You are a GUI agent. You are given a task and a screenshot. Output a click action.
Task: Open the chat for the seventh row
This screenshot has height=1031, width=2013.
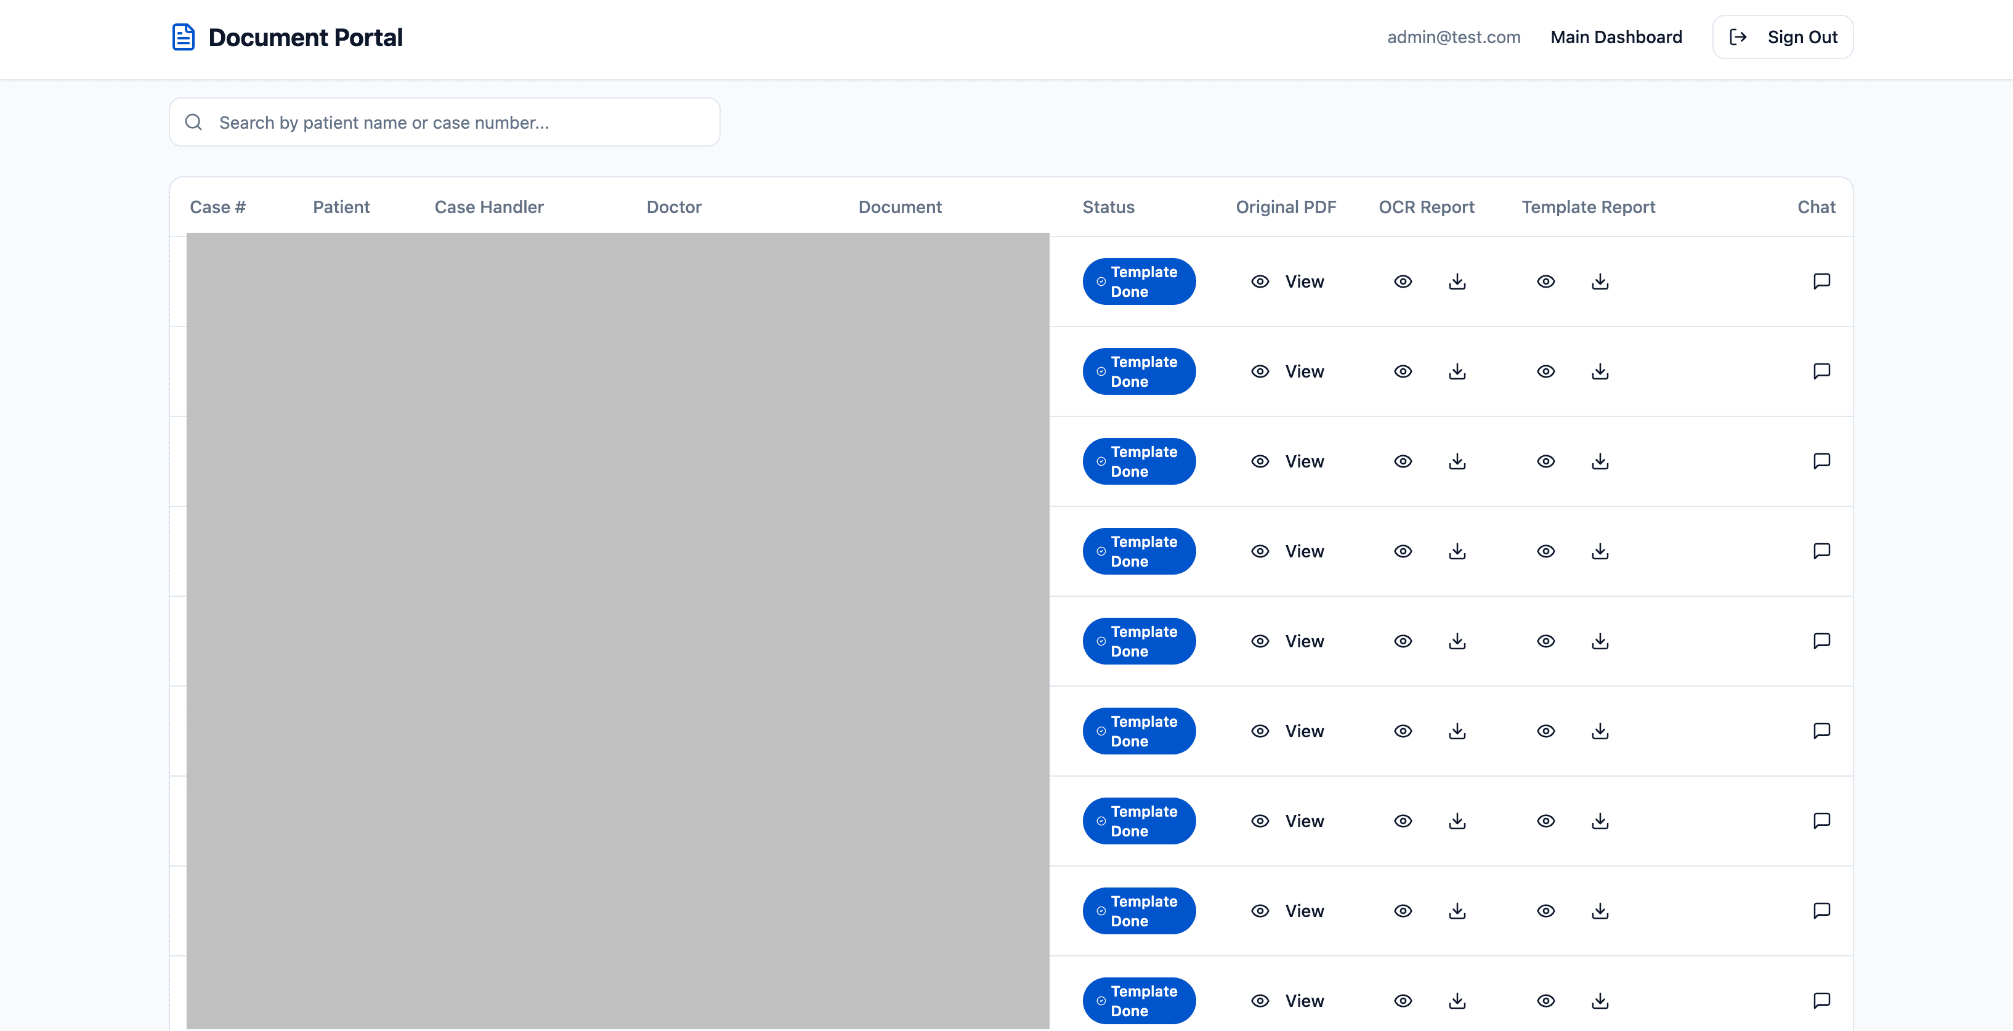1821,820
